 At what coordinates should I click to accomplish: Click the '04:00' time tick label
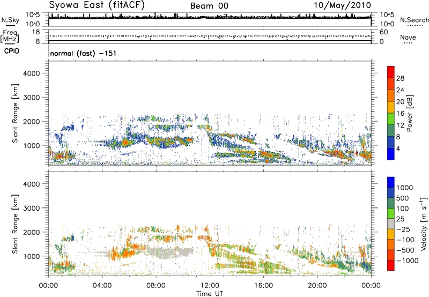click(102, 286)
